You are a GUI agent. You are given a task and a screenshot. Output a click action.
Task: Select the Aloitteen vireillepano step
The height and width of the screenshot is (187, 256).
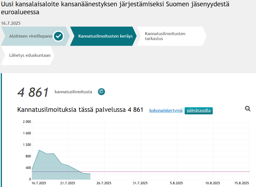pyautogui.click(x=36, y=36)
